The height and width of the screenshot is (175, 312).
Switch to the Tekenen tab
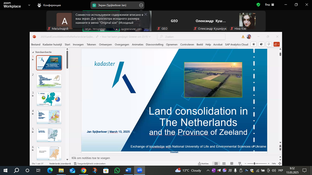point(91,44)
